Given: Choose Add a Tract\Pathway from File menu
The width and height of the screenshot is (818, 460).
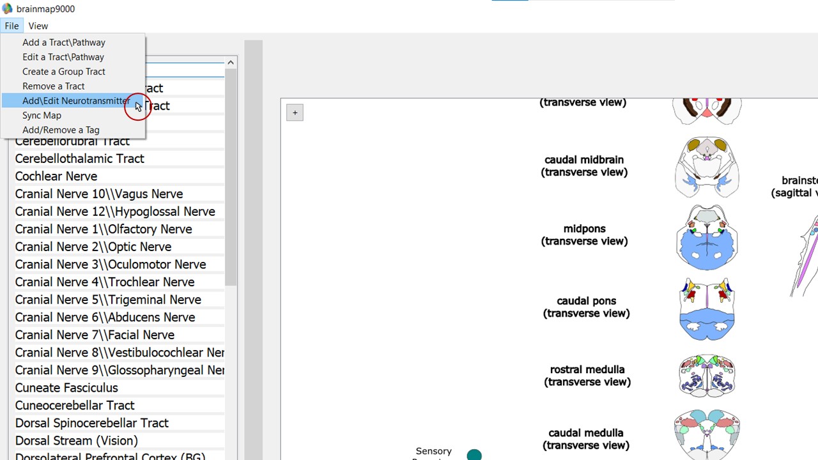Looking at the screenshot, I should [64, 42].
